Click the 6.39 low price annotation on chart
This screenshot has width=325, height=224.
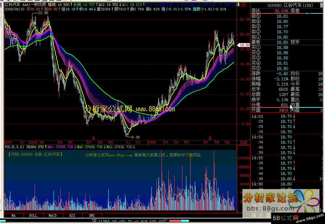135,137
